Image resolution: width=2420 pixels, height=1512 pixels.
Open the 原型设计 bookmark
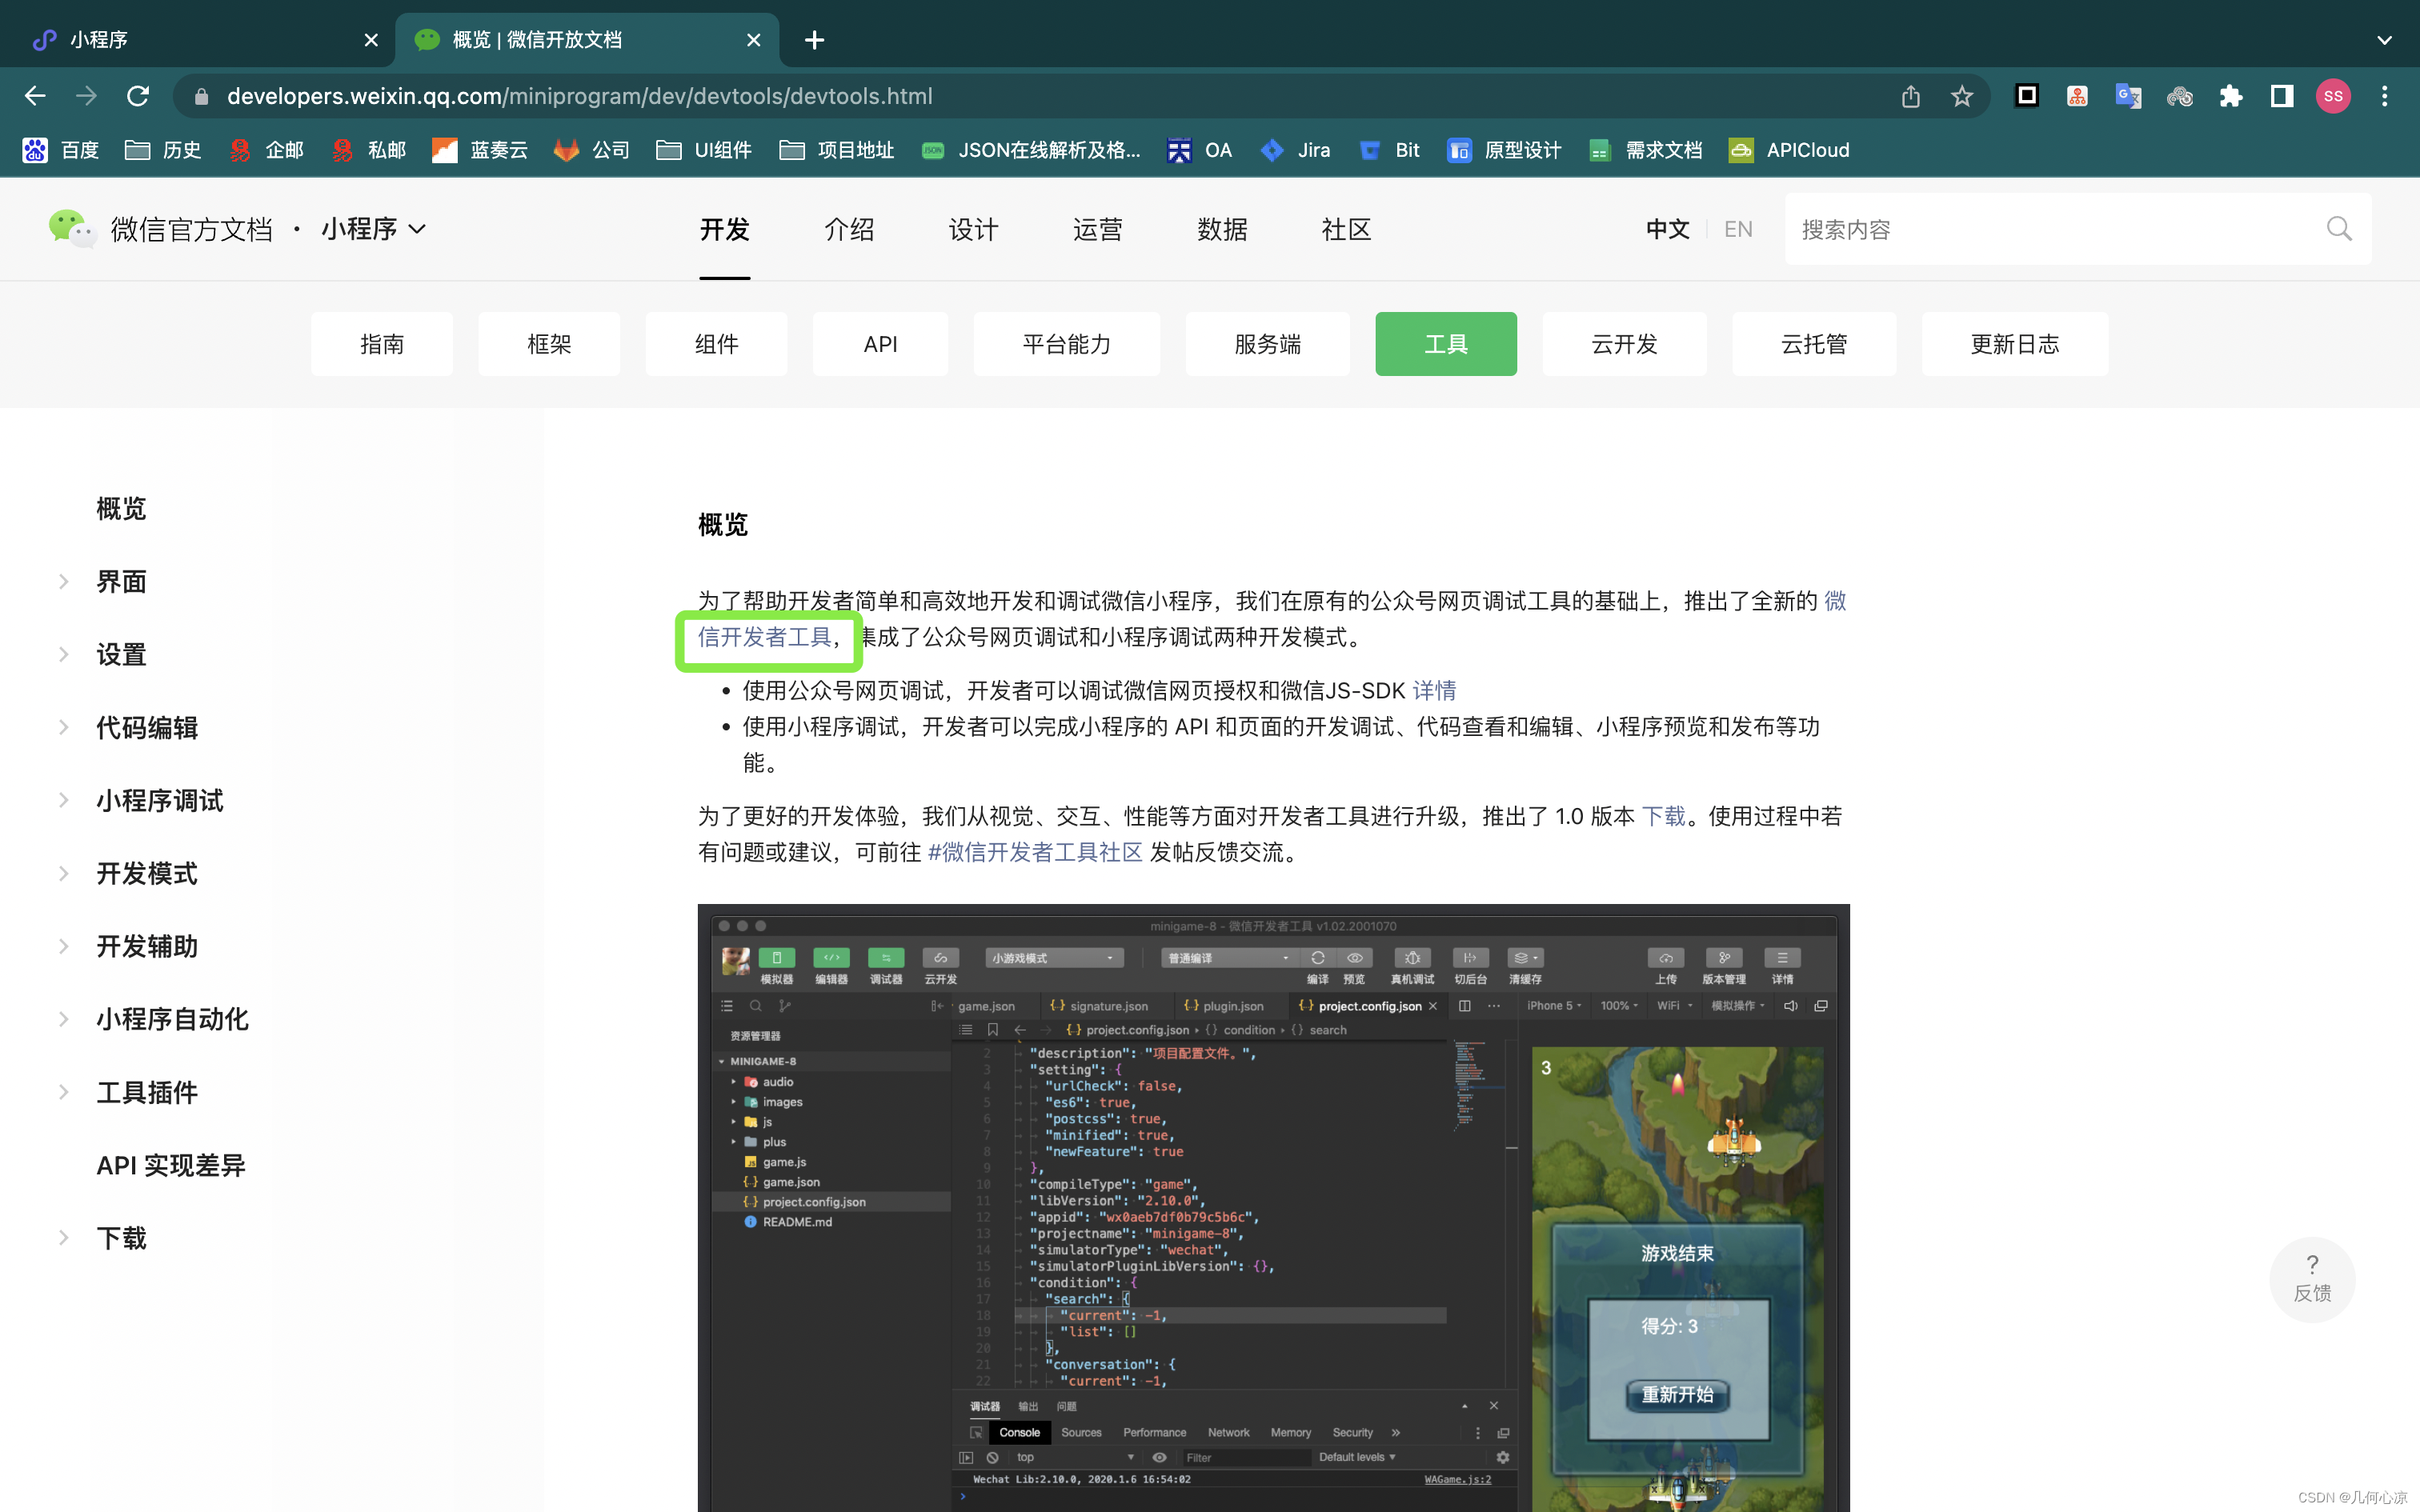tap(1504, 150)
